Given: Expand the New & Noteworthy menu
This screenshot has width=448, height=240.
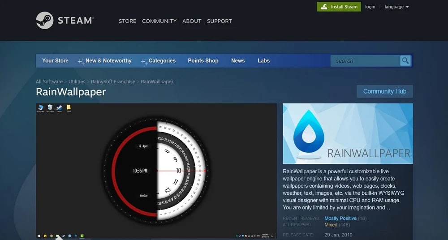Looking at the screenshot, I should pos(104,60).
